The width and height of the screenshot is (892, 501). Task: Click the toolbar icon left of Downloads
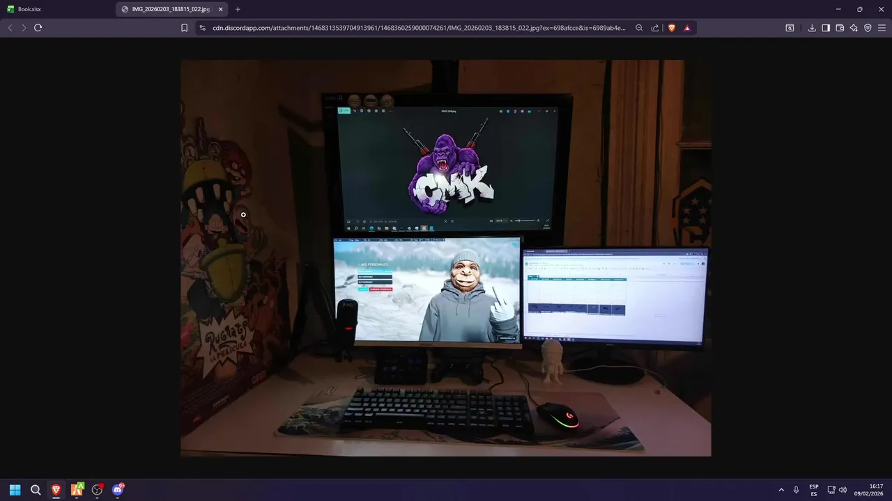click(790, 28)
